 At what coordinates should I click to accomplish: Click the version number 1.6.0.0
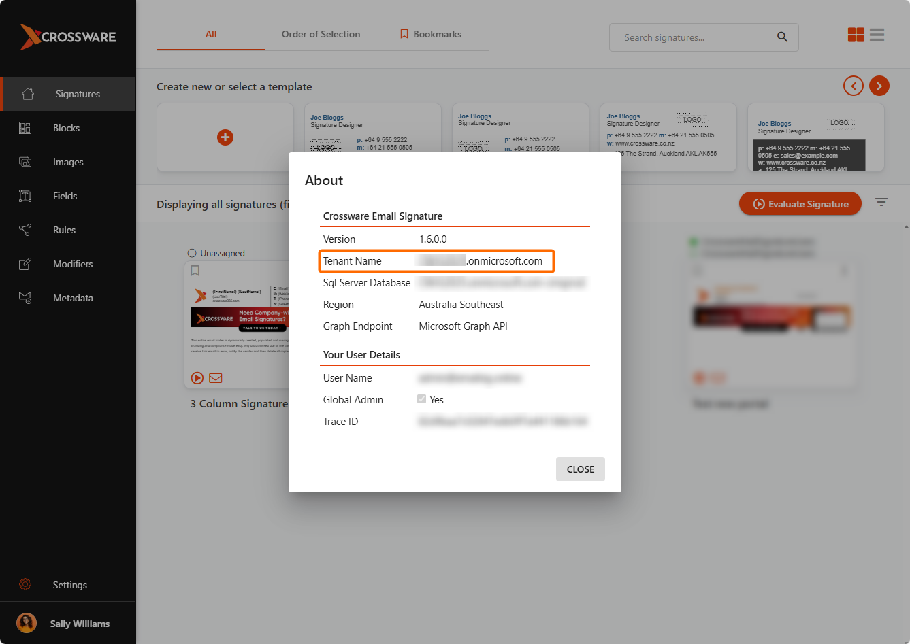click(433, 239)
